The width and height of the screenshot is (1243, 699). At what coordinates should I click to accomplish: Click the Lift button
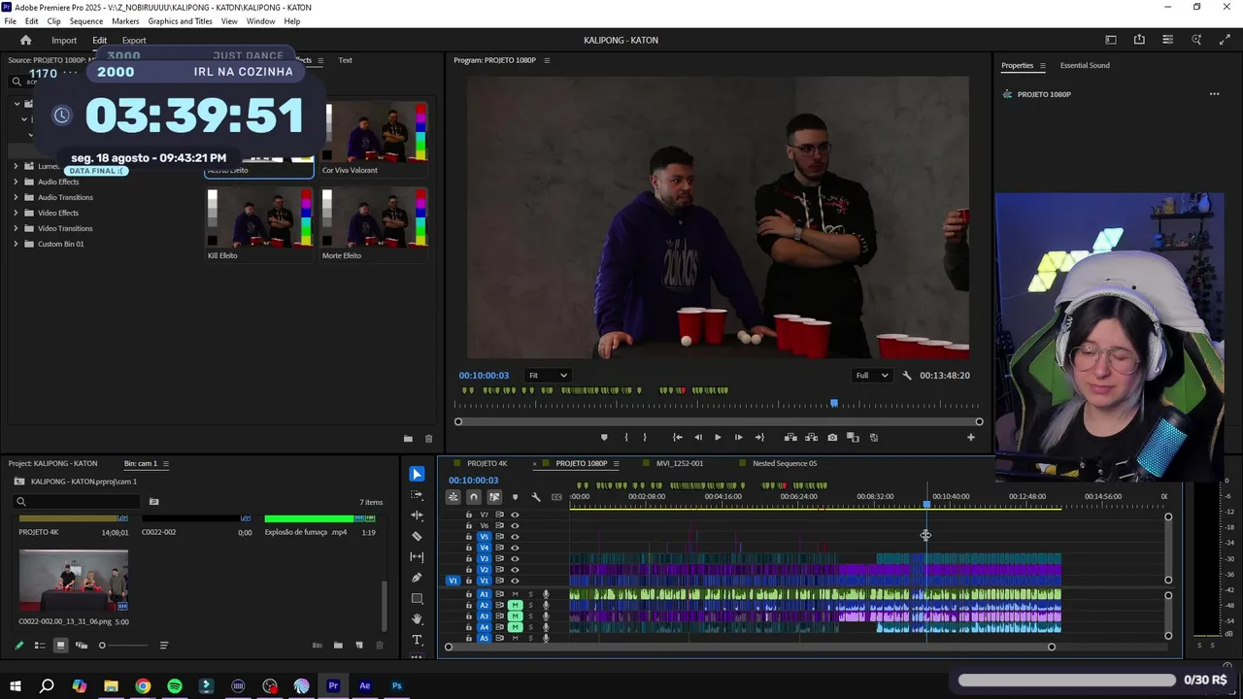790,437
